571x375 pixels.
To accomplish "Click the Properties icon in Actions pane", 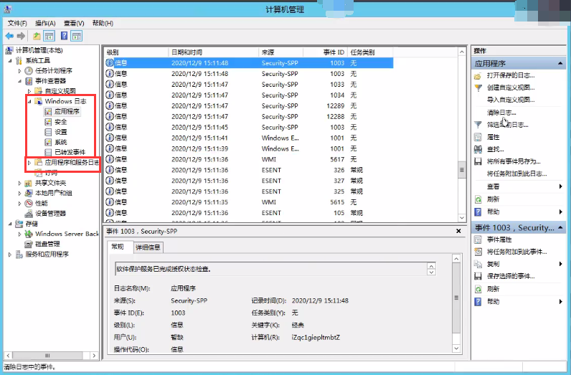I will pyautogui.click(x=478, y=137).
